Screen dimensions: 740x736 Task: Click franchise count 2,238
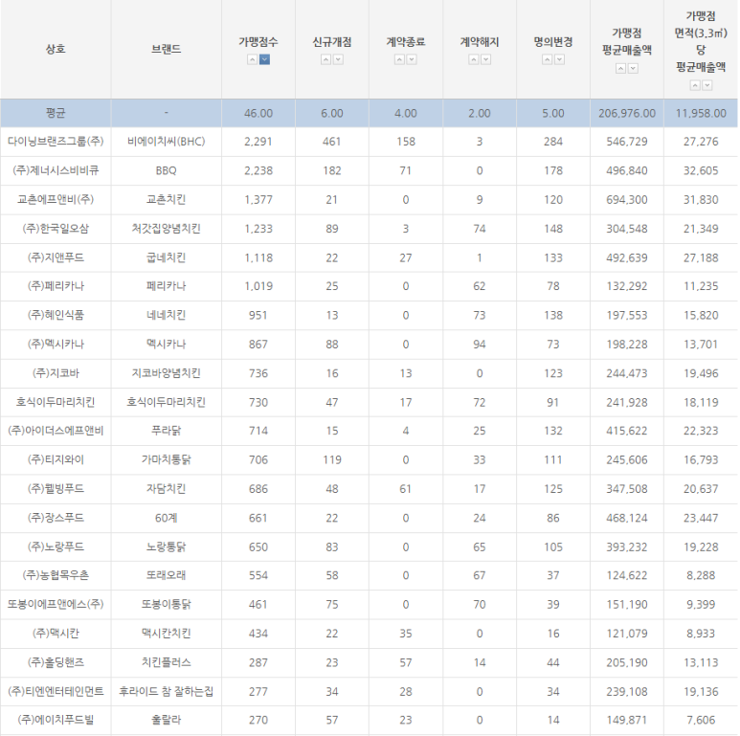(258, 170)
